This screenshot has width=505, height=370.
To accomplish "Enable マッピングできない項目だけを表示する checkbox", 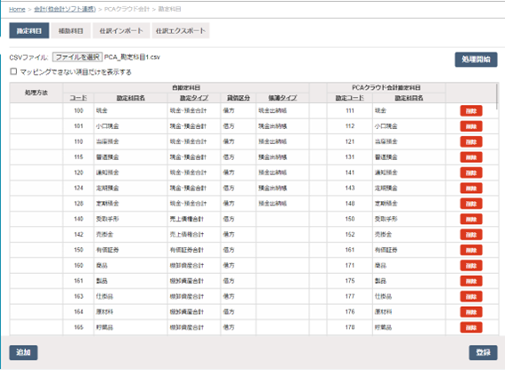I will [x=13, y=71].
